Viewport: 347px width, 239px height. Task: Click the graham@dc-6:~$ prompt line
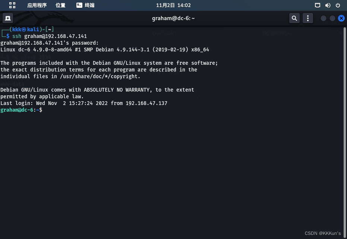(x=21, y=110)
